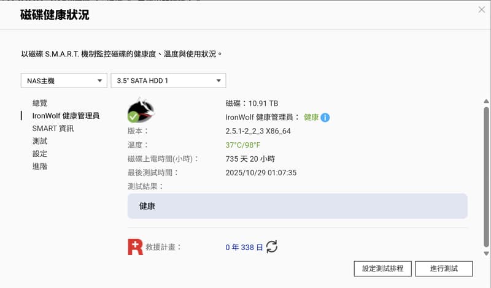
Task: Select IronWolf 健康管理員 in sidebar
Action: 66,115
